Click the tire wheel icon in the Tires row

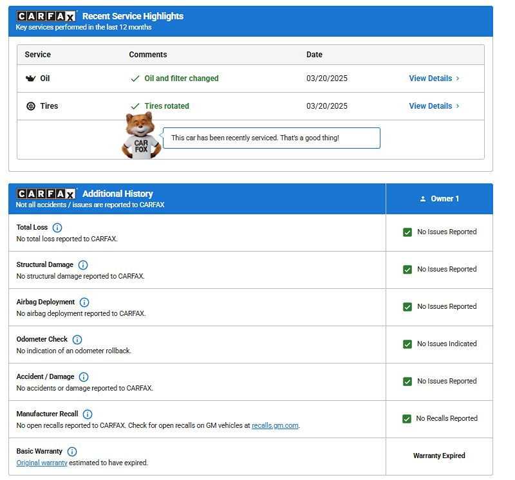click(x=31, y=106)
